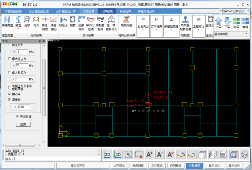Open the SATWE分析设计 module dropdown
Screen dimensions: 252x170
pyautogui.click(x=236, y=11)
